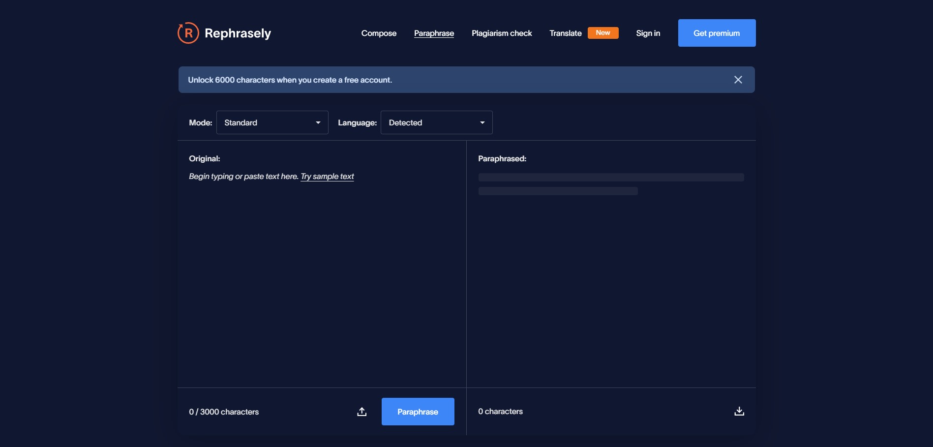Click the 0 / 3000 characters counter
Viewport: 933px width, 447px height.
pos(224,412)
